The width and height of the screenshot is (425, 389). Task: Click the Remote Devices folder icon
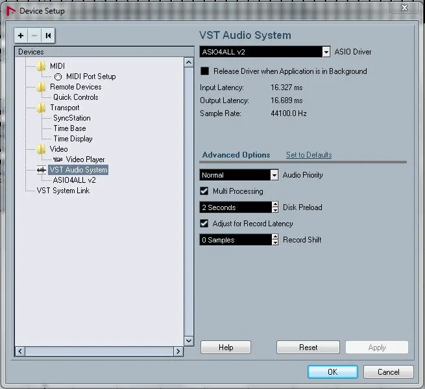tap(41, 87)
